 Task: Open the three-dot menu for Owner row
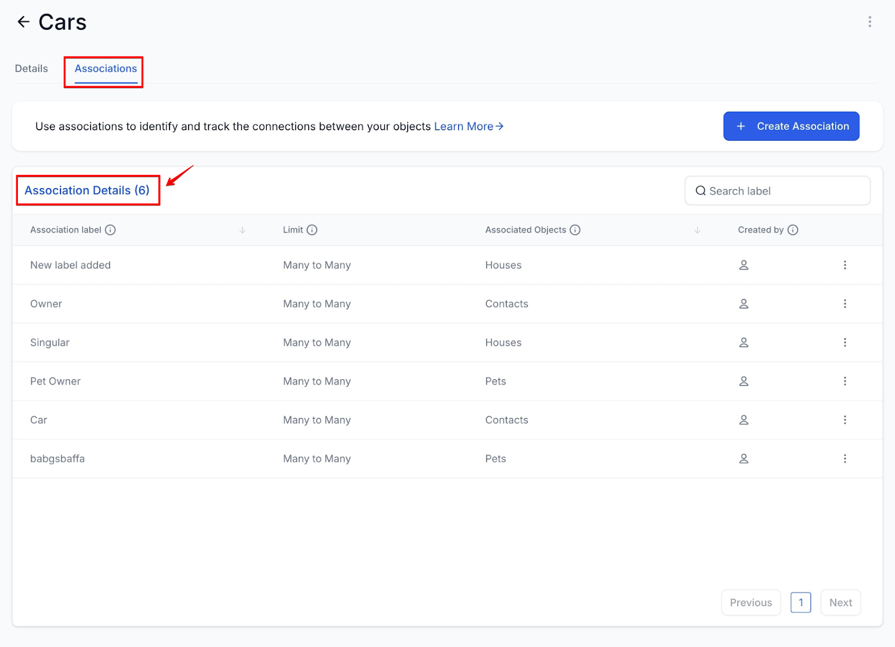(x=845, y=304)
